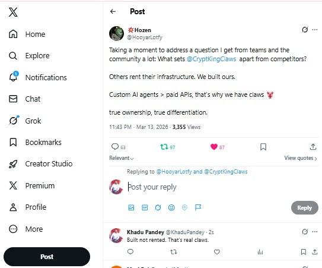The height and width of the screenshot is (268, 322).
Task: Open the @CryptKingClaws mention link
Action: coord(211,59)
